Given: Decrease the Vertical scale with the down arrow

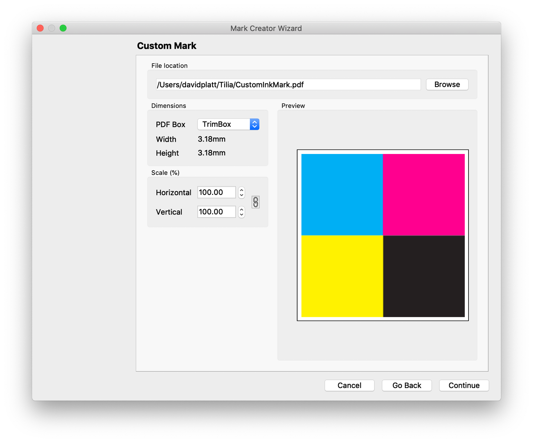Looking at the screenshot, I should point(241,214).
